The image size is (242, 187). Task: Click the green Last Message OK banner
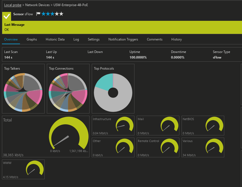(x=121, y=27)
